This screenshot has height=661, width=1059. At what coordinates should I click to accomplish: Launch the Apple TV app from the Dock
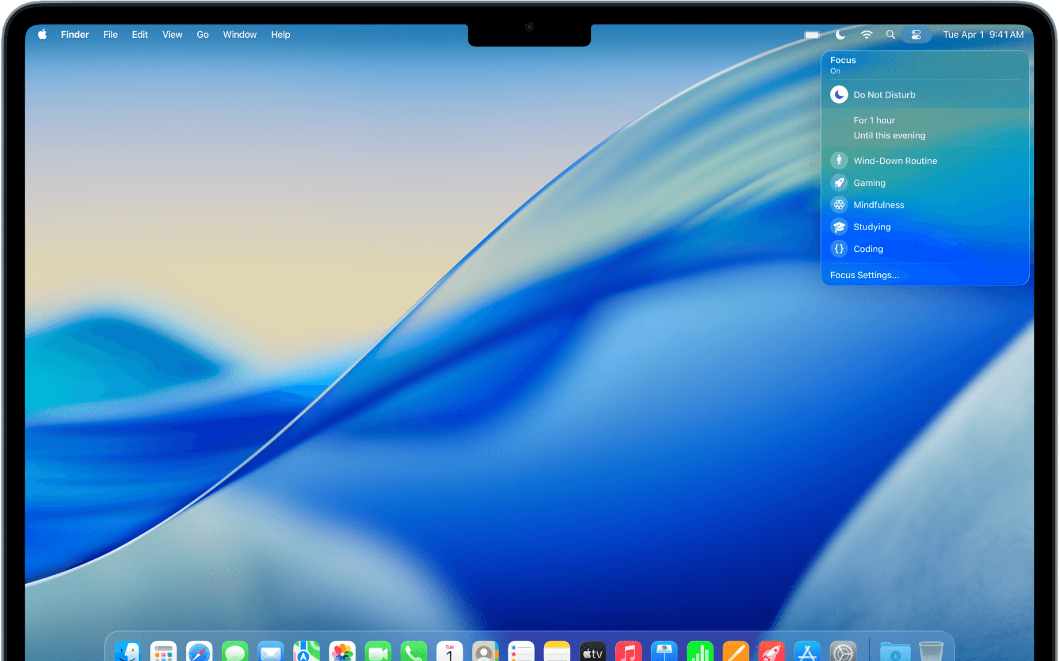pos(592,651)
